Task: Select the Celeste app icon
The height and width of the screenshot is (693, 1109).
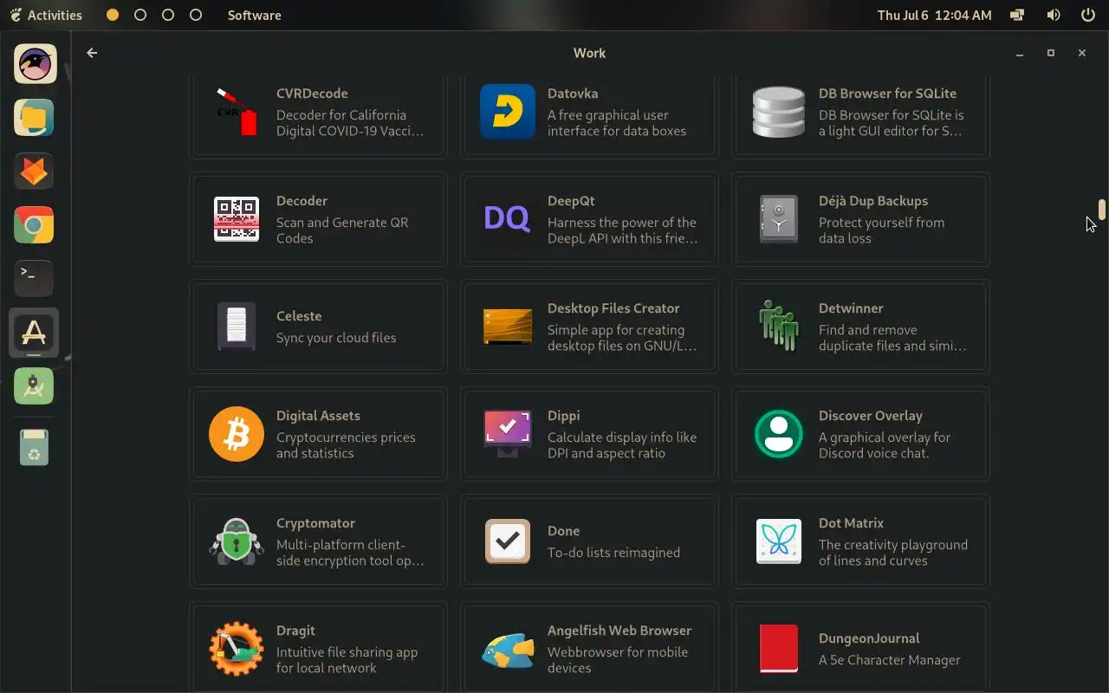Action: [x=237, y=327]
